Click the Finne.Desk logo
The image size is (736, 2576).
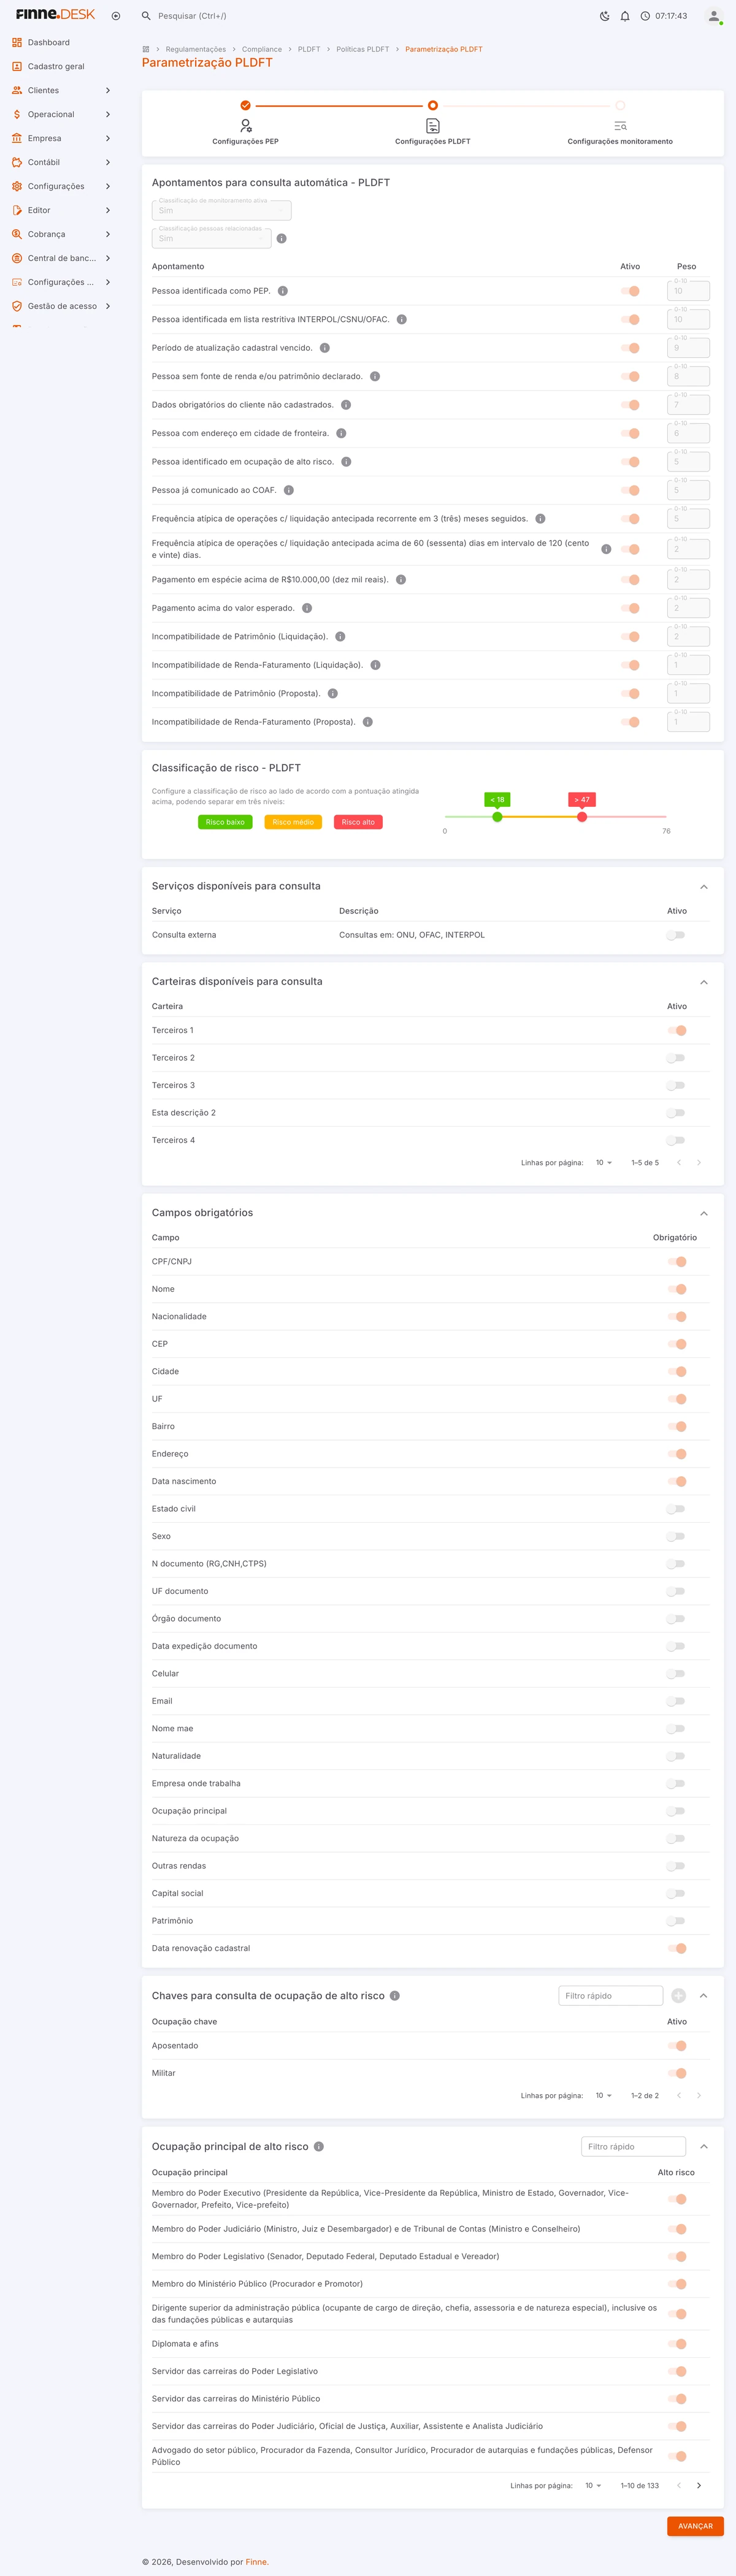pyautogui.click(x=56, y=15)
